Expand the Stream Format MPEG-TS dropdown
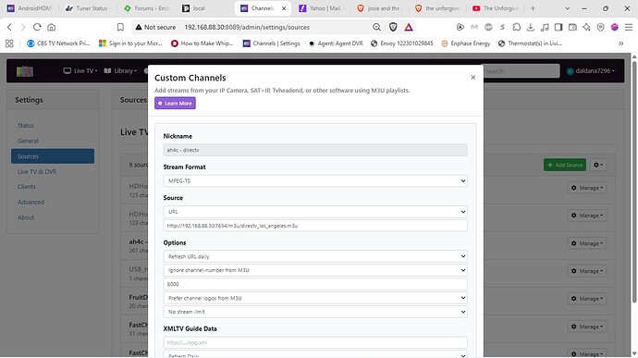 click(x=315, y=180)
